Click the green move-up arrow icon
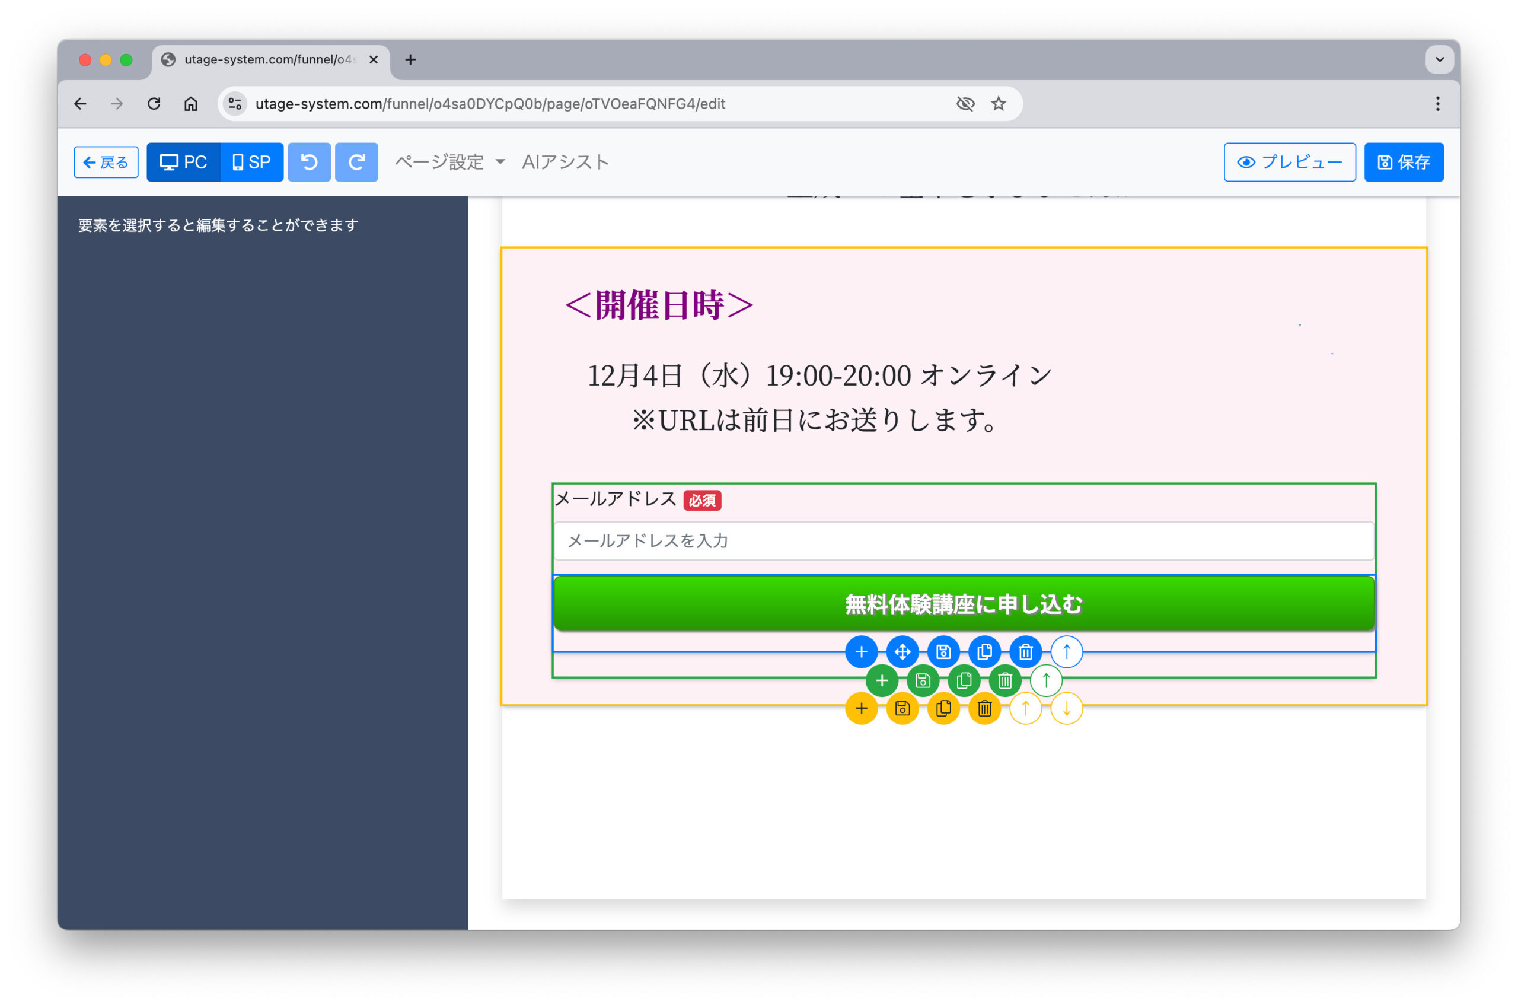The image size is (1518, 1006). [1046, 680]
